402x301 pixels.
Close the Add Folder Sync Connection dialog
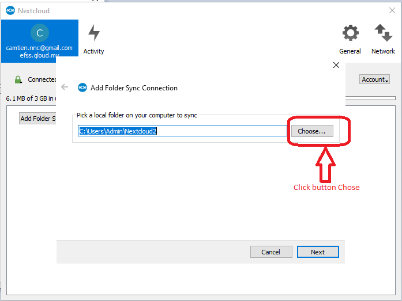point(336,66)
